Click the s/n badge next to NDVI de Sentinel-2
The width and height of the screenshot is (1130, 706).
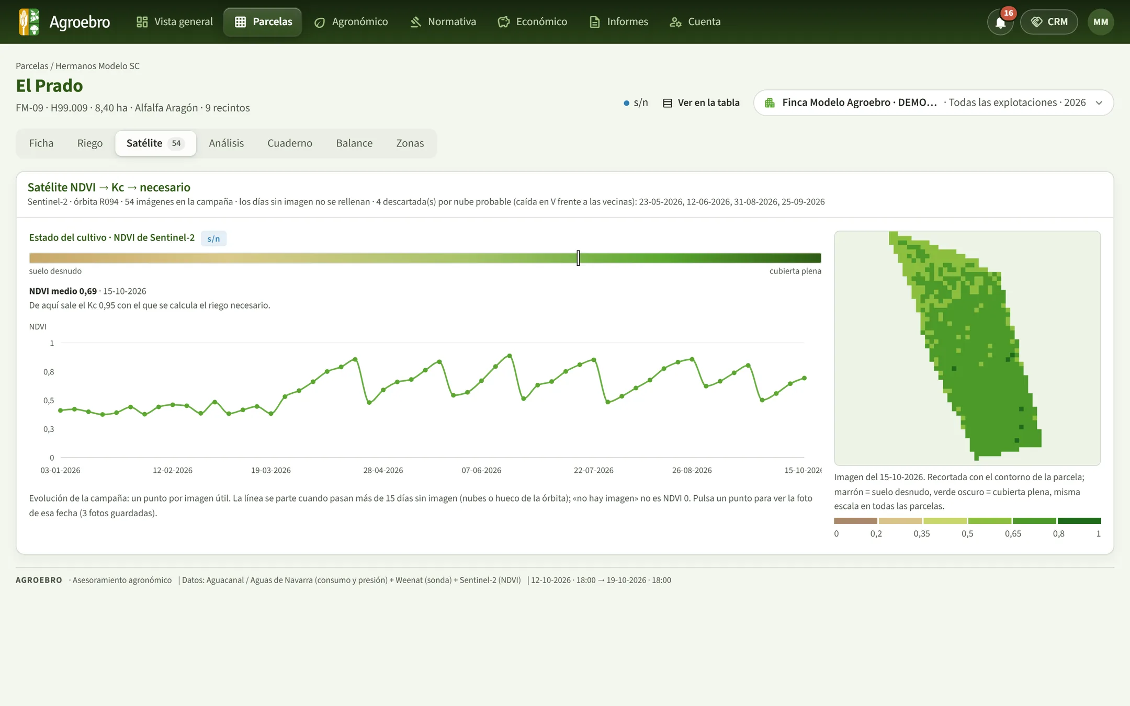[213, 238]
